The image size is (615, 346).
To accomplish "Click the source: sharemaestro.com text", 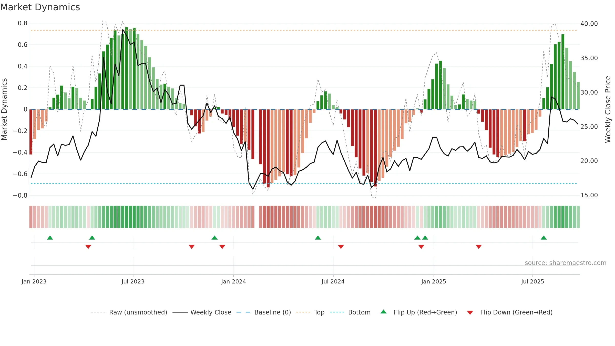I will (x=566, y=263).
